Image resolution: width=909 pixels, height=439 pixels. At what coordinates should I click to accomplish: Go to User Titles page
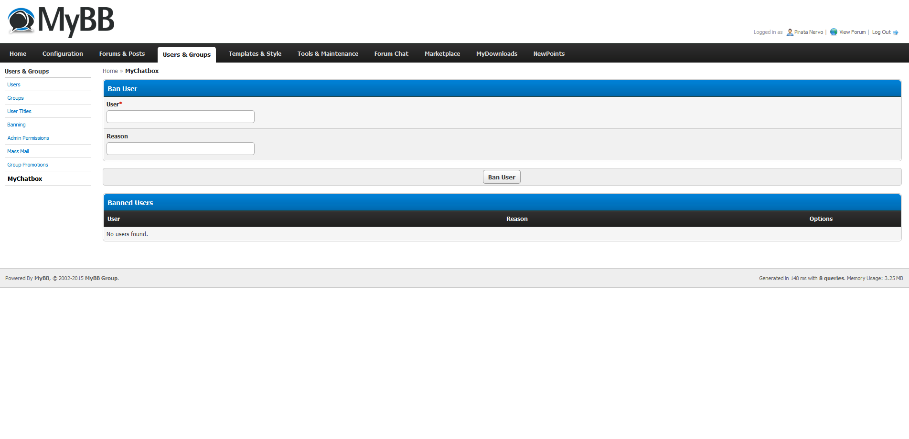coord(19,111)
